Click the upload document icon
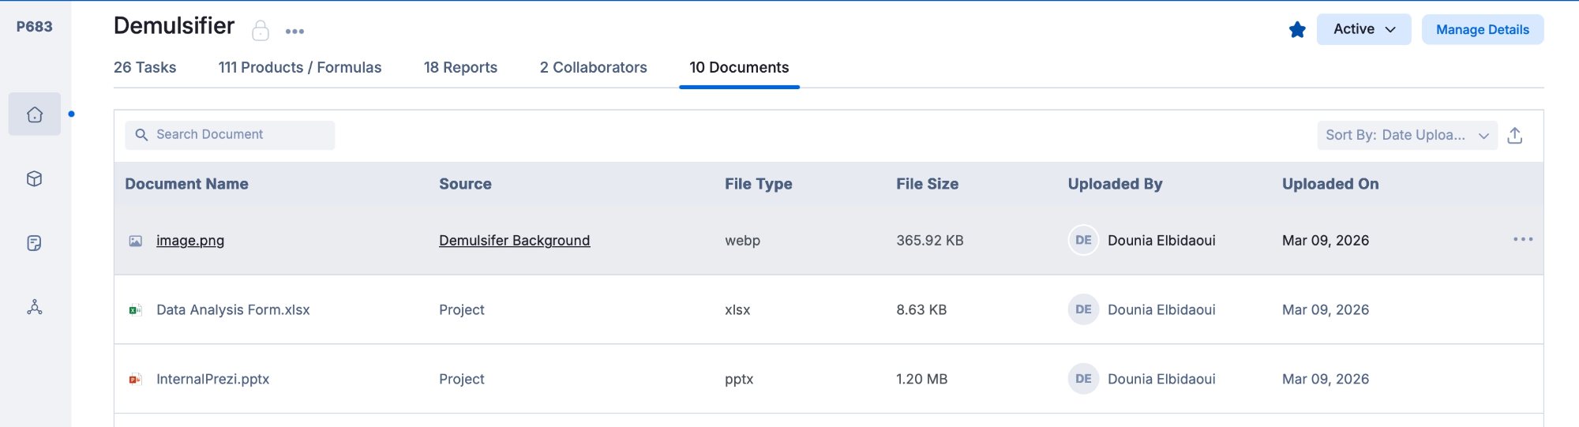The image size is (1579, 427). coord(1514,136)
